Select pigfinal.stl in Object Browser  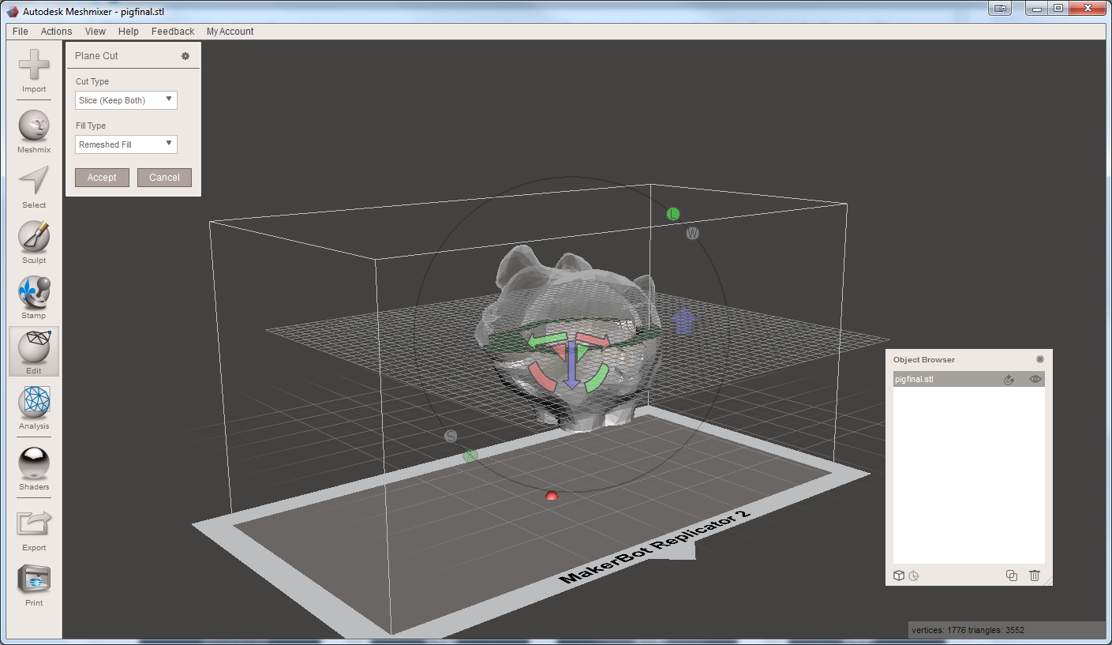click(968, 380)
